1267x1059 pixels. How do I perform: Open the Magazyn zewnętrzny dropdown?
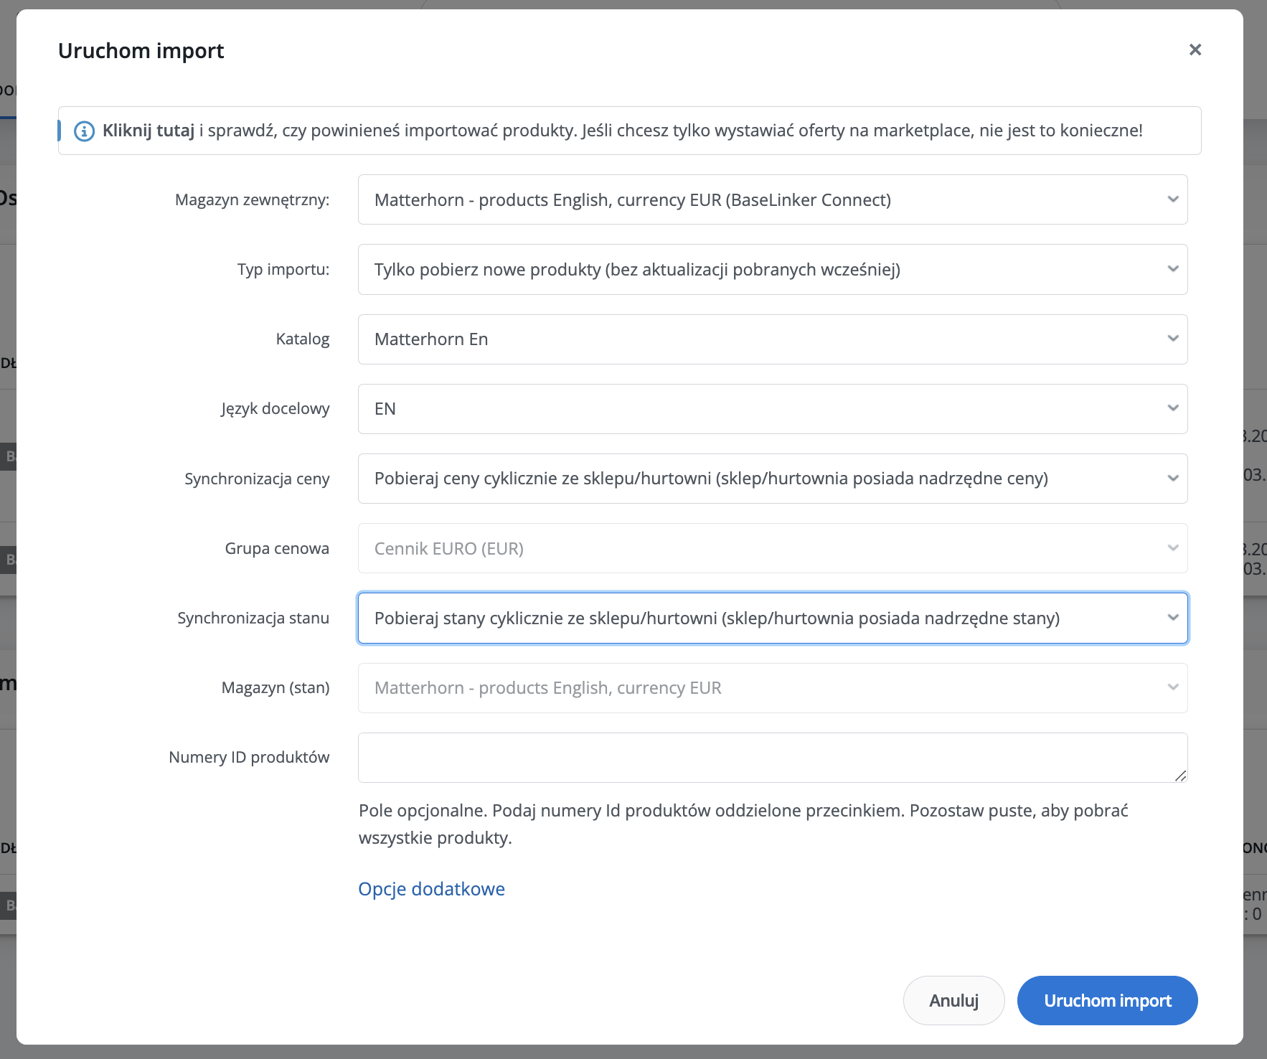pyautogui.click(x=773, y=199)
